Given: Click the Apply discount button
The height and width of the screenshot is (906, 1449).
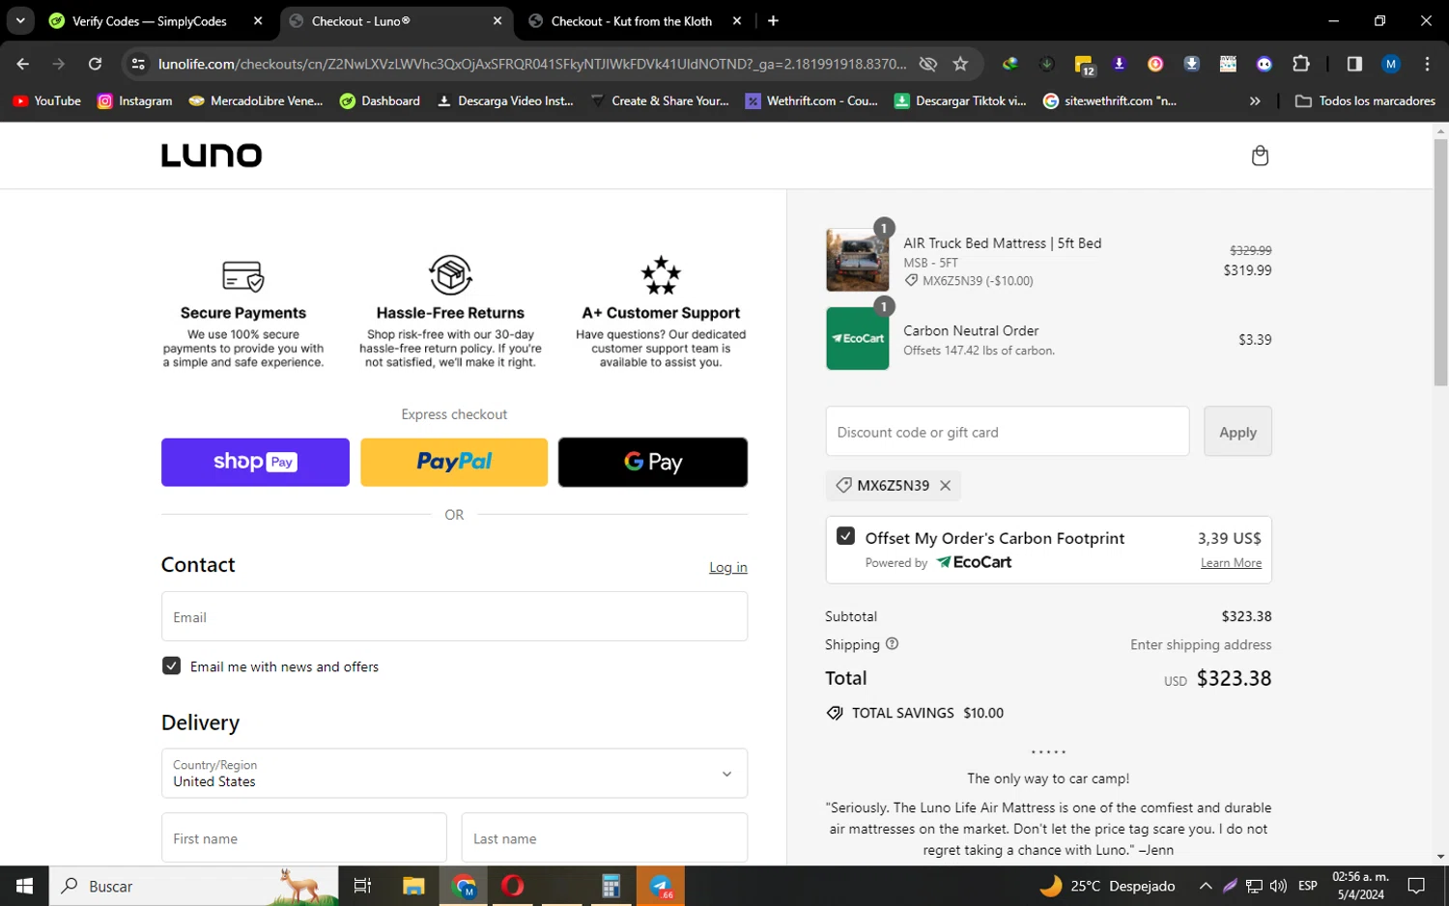Looking at the screenshot, I should (x=1237, y=432).
